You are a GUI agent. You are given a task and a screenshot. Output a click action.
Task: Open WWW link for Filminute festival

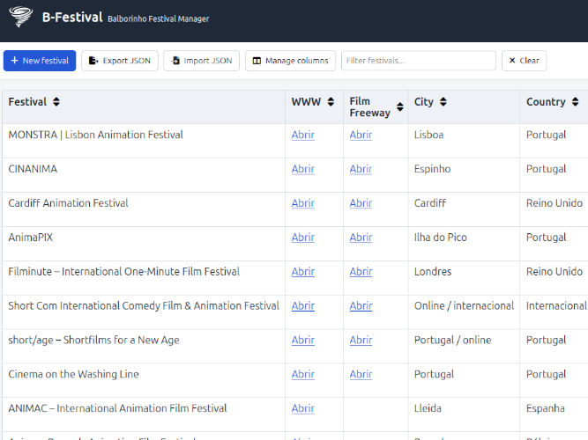click(x=303, y=272)
